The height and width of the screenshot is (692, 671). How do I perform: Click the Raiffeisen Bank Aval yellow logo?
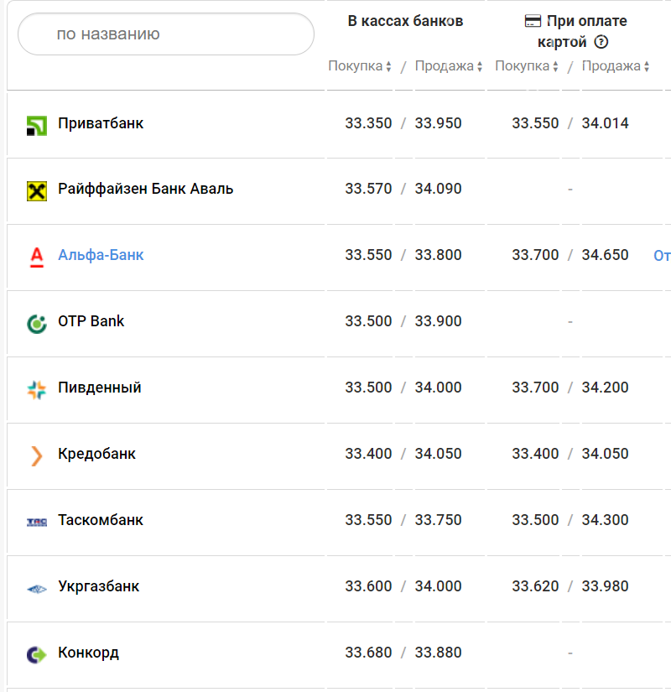point(37,191)
